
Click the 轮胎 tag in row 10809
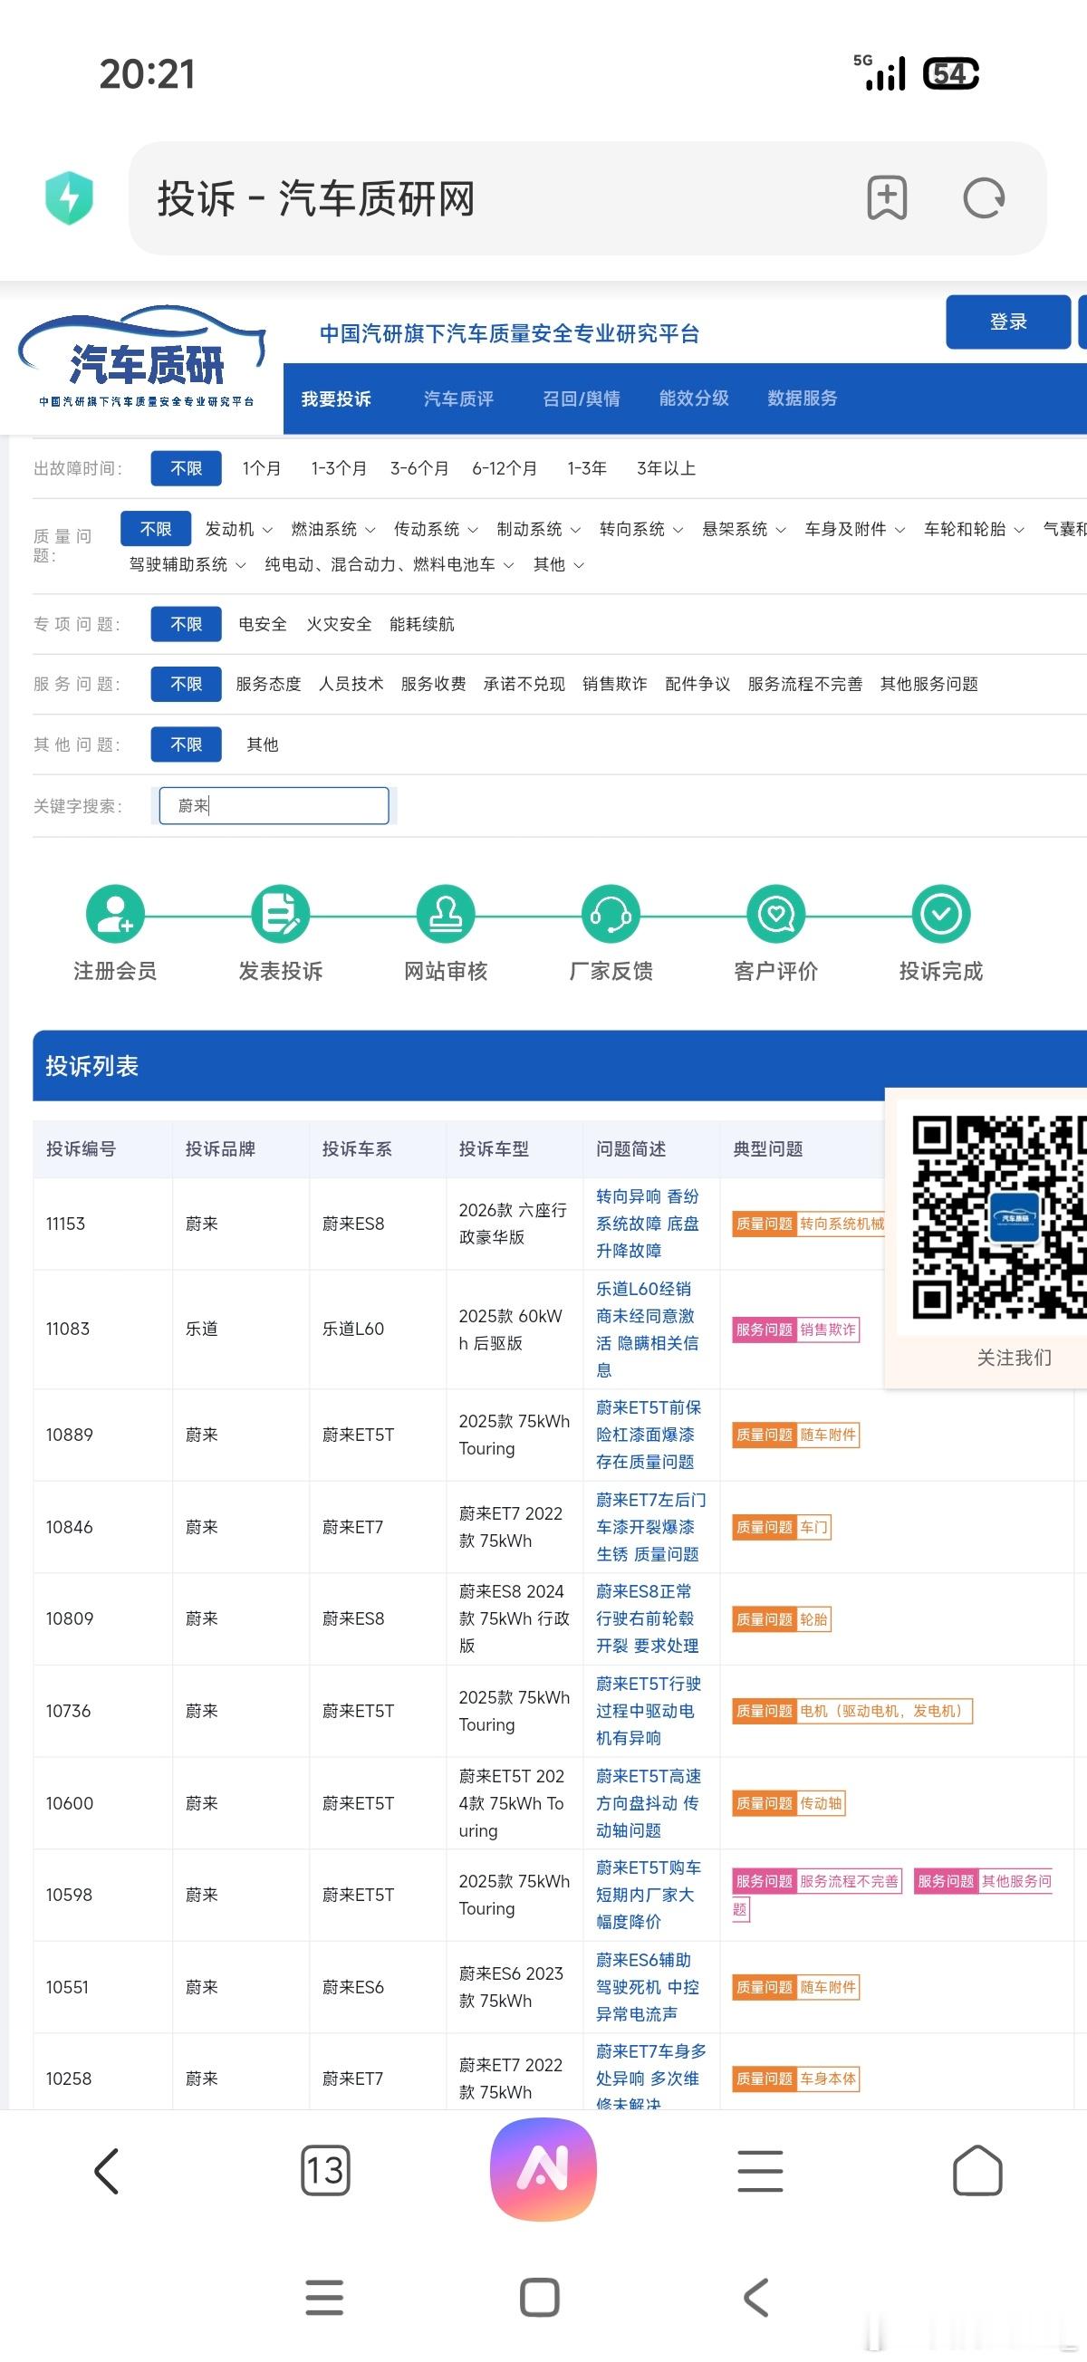tap(813, 1619)
